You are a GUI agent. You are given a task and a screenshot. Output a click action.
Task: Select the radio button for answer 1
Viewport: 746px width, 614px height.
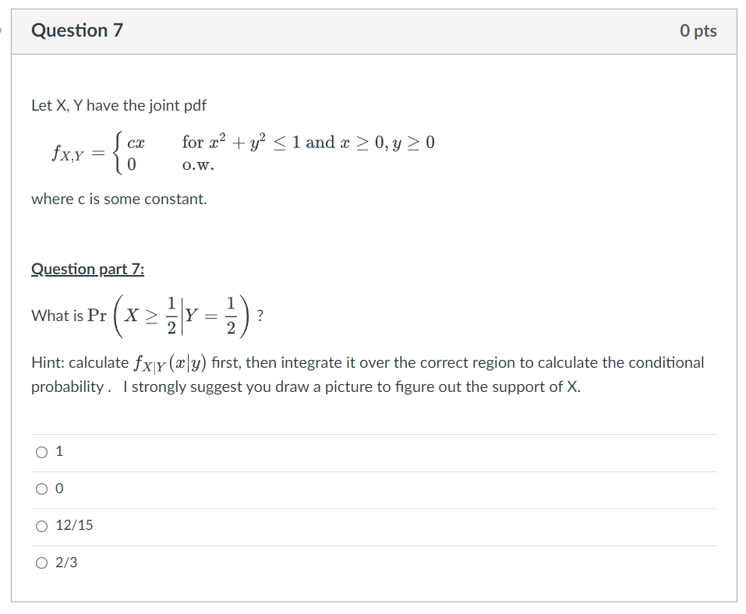[x=41, y=450]
